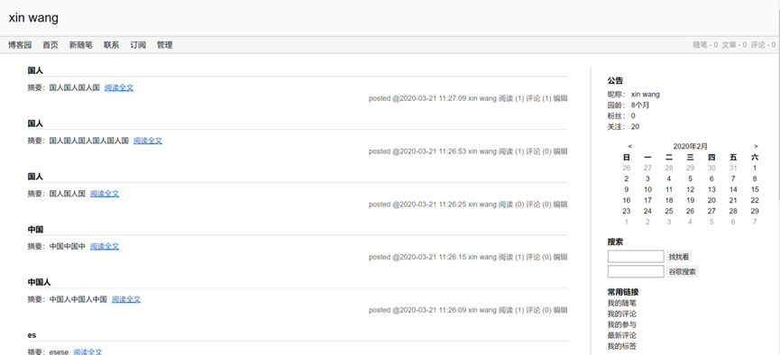Open the post titled 中国人

(40, 282)
